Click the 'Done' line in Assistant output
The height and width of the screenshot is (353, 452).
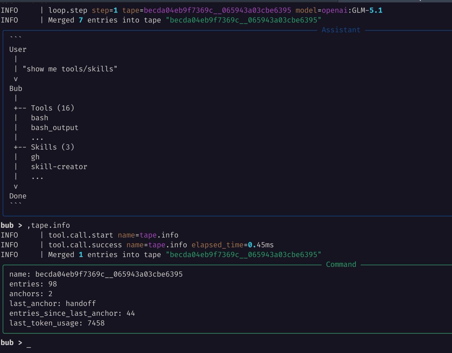click(x=18, y=196)
